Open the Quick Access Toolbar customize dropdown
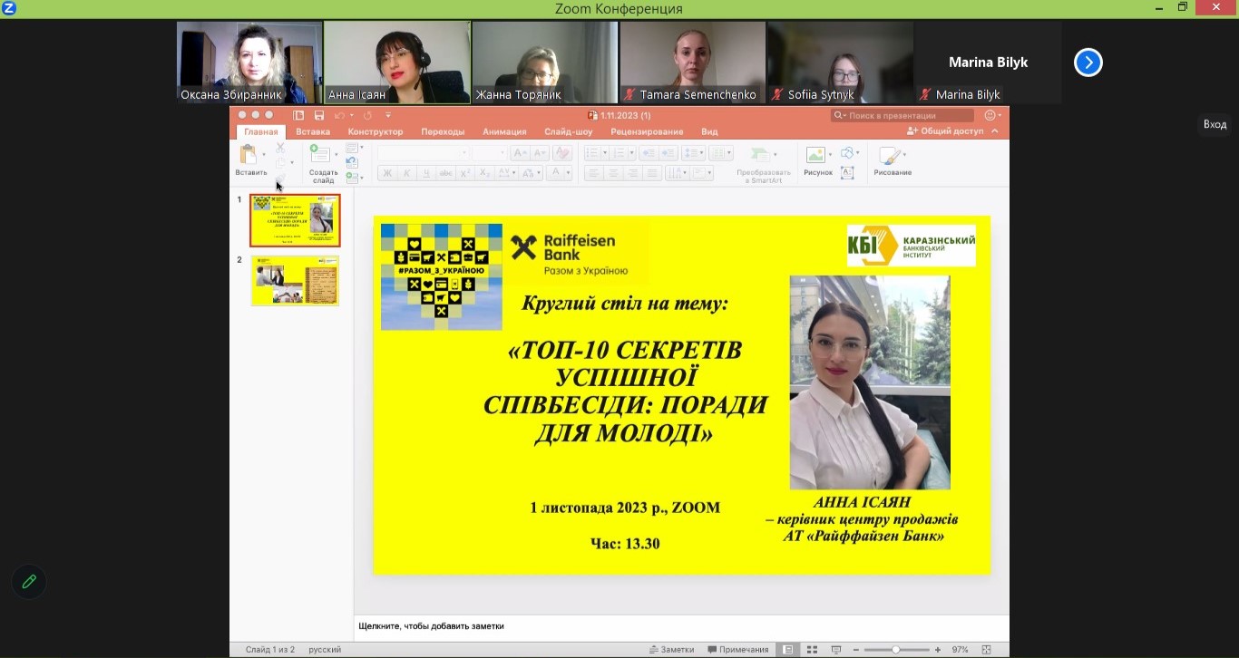 (x=388, y=115)
